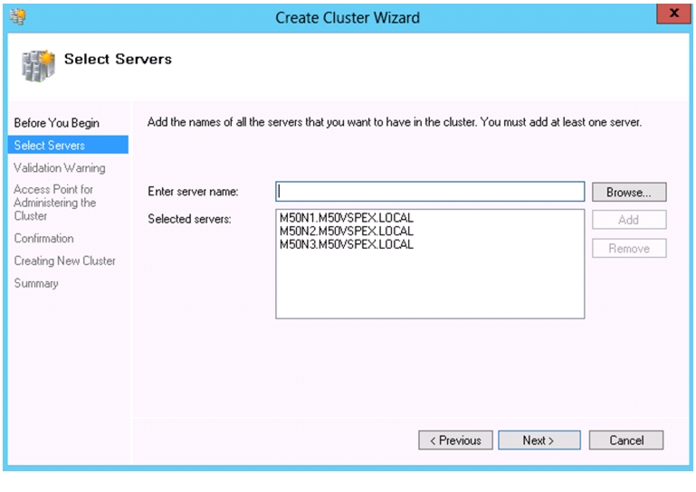The width and height of the screenshot is (696, 492).
Task: Open the Summary step
Action: (x=36, y=283)
